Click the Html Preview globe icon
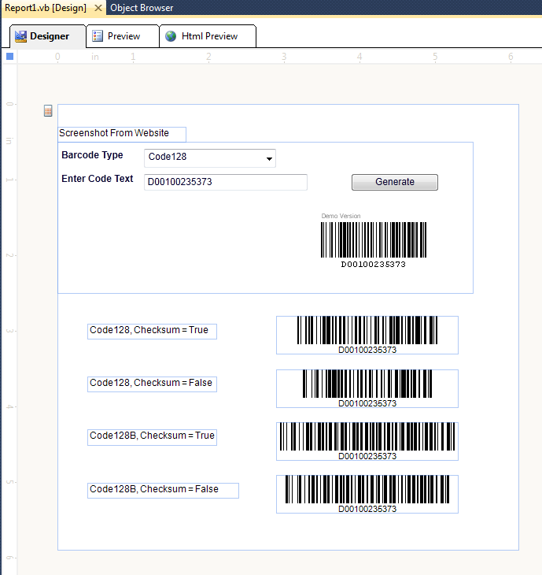 [x=171, y=36]
